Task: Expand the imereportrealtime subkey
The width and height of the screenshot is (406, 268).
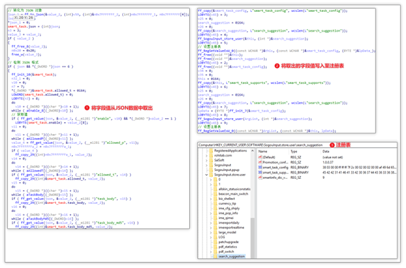Action: click(211, 228)
